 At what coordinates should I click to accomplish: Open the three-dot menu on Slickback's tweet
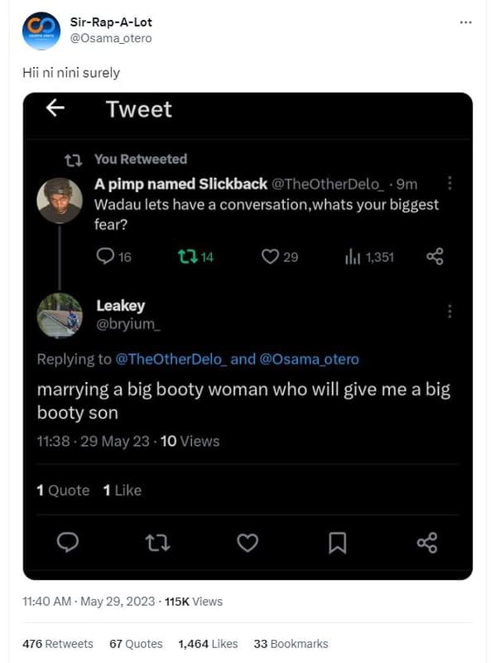coord(450,184)
